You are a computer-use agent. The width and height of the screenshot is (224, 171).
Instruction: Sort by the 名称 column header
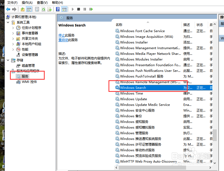click(148, 25)
